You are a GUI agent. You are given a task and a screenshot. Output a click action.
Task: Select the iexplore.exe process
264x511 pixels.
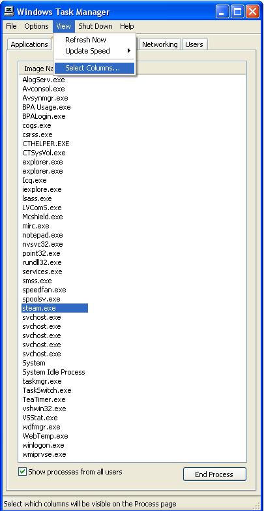tap(42, 189)
